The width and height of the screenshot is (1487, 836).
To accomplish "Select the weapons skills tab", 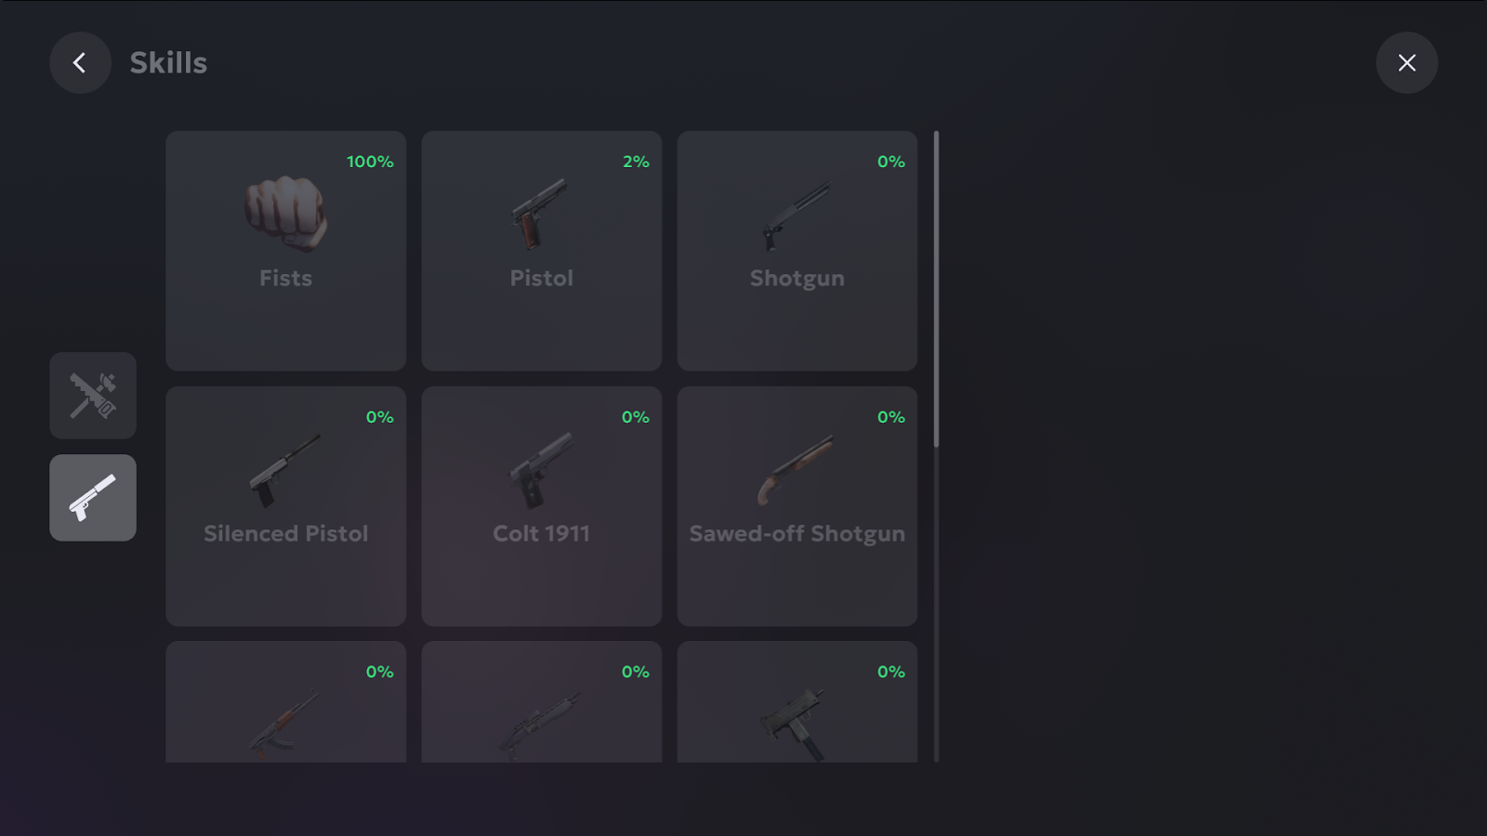I will 93,498.
